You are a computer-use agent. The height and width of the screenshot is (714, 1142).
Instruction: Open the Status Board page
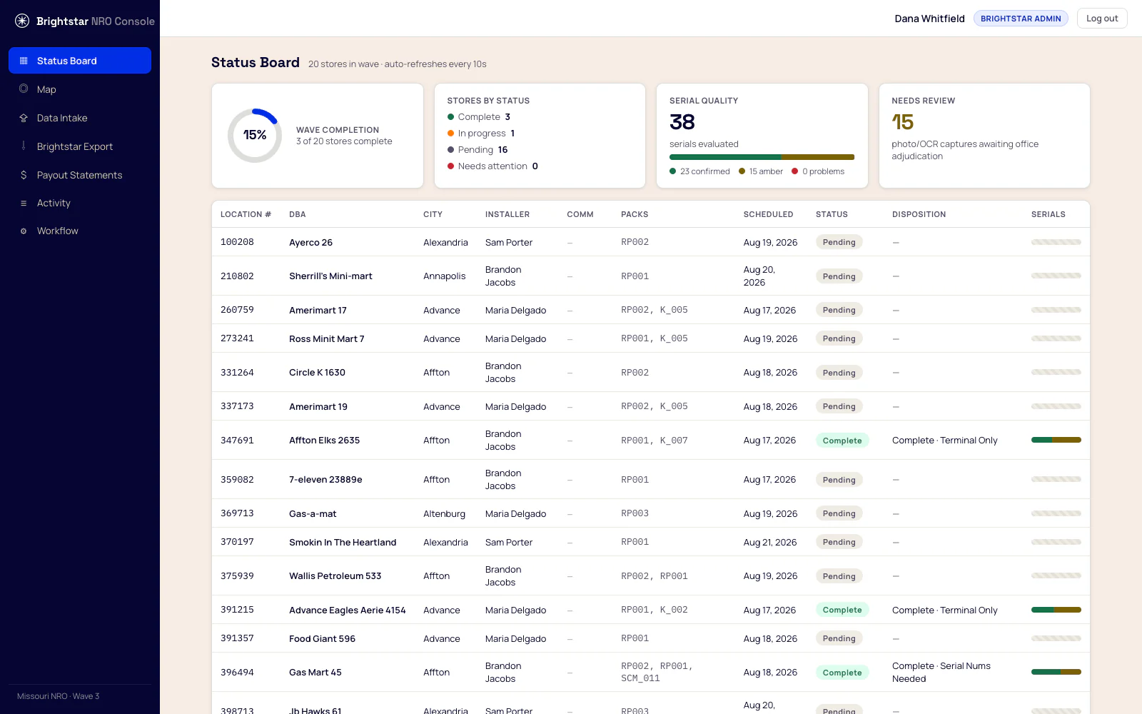80,61
